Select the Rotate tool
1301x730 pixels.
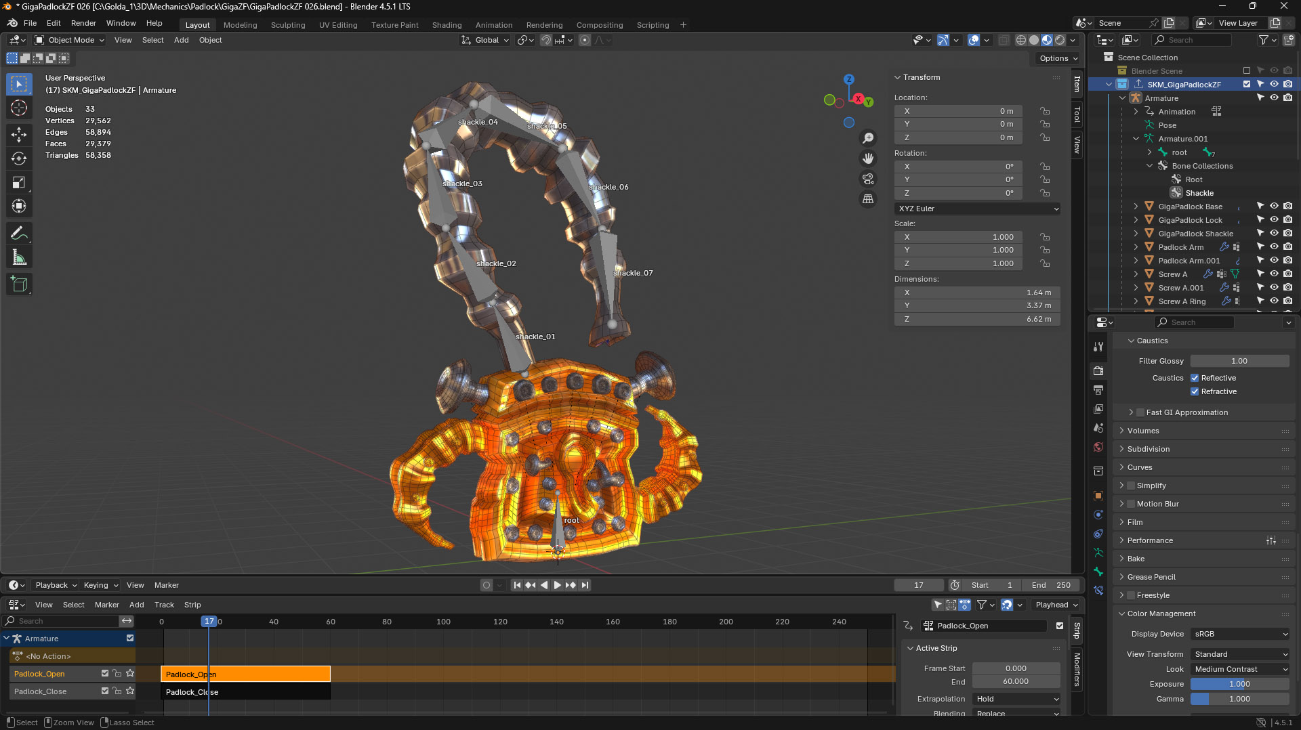click(19, 158)
